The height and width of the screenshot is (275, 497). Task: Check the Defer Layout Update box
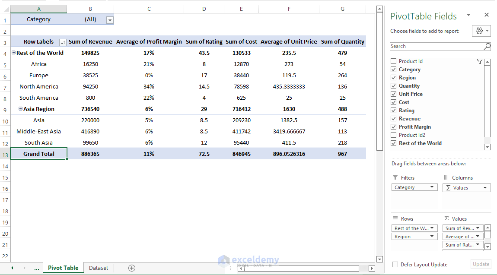[396, 265]
